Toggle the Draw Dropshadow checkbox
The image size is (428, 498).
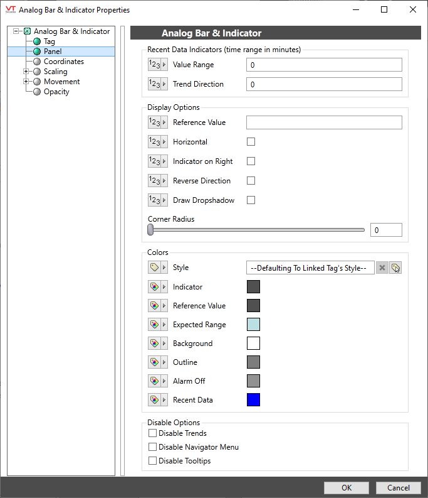pos(251,200)
